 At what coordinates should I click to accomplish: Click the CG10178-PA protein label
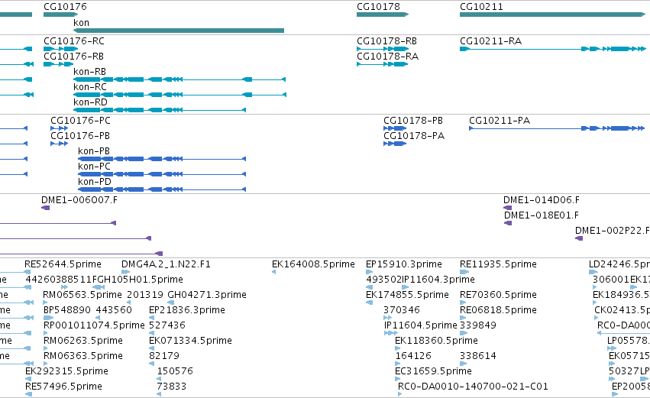click(x=414, y=136)
